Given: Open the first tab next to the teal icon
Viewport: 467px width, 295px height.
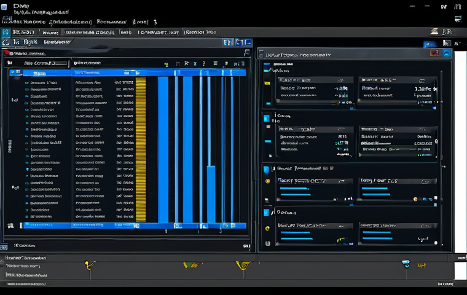Looking at the screenshot, I should (x=23, y=32).
